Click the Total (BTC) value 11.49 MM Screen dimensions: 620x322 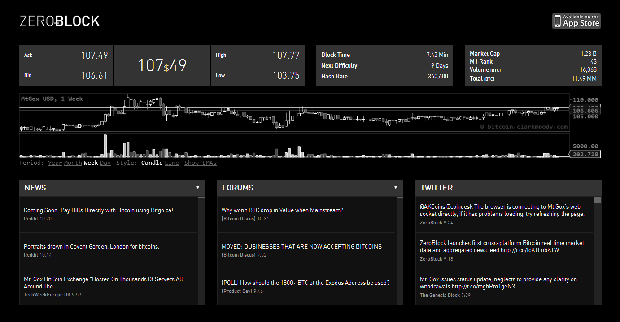click(x=584, y=78)
